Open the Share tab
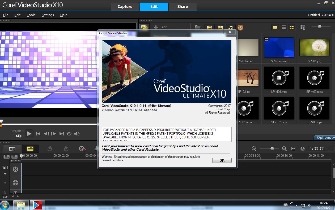Viewport: 335px width, 210px height. [x=183, y=7]
